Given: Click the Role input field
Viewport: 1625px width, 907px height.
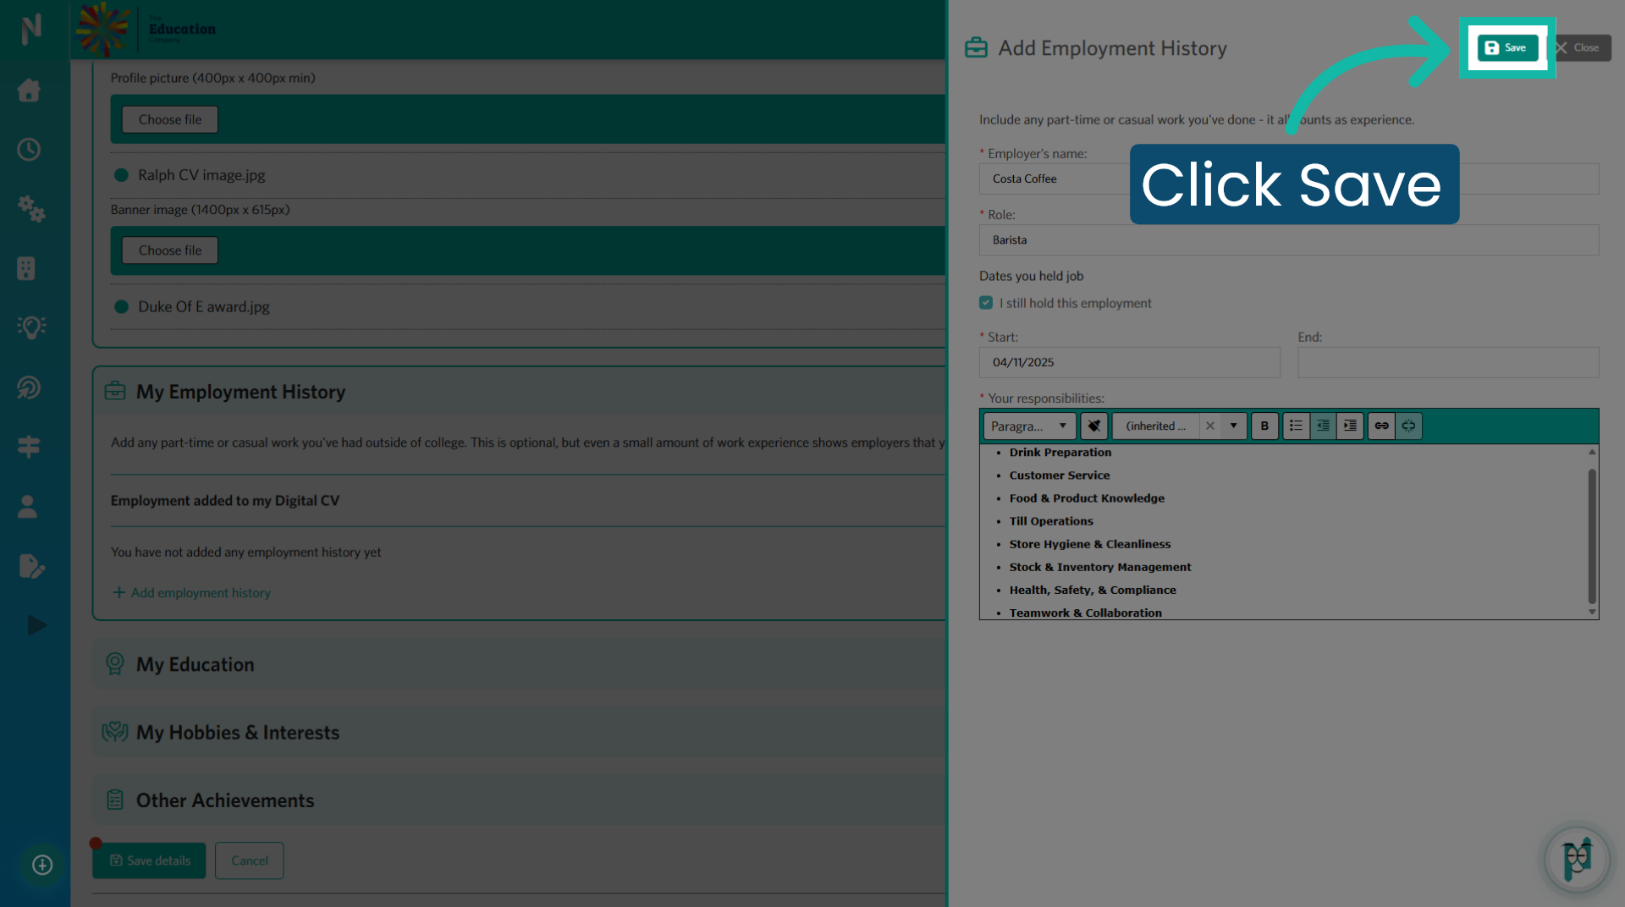Looking at the screenshot, I should point(1289,240).
